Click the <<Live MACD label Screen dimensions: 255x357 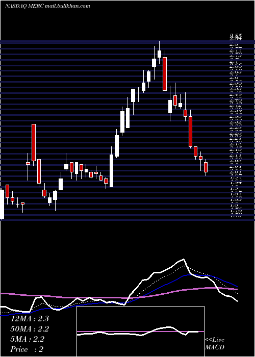(215, 344)
